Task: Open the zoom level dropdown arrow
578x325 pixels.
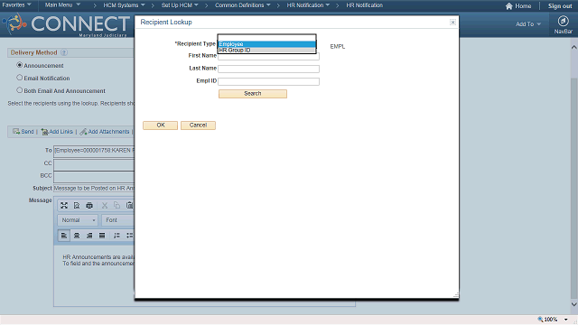Action: (566, 320)
